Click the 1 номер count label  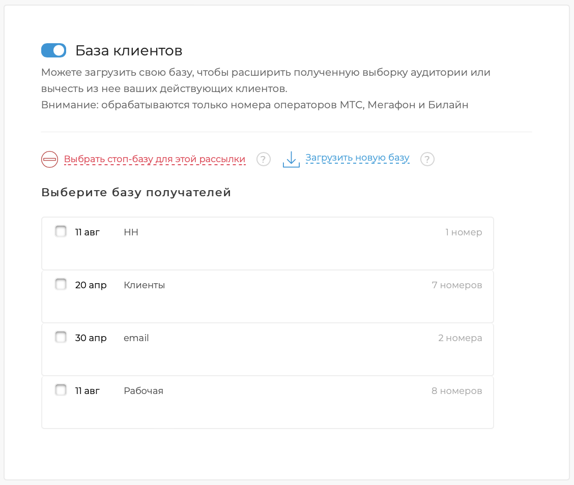(464, 232)
